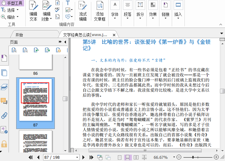Rotate page counterclockwise icon in 页面 panel
This screenshot has width=225, height=161.
tap(36, 50)
